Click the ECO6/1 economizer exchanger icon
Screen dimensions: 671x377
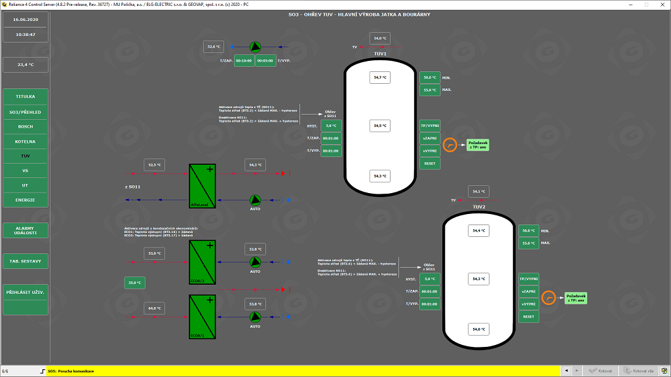[x=202, y=317]
